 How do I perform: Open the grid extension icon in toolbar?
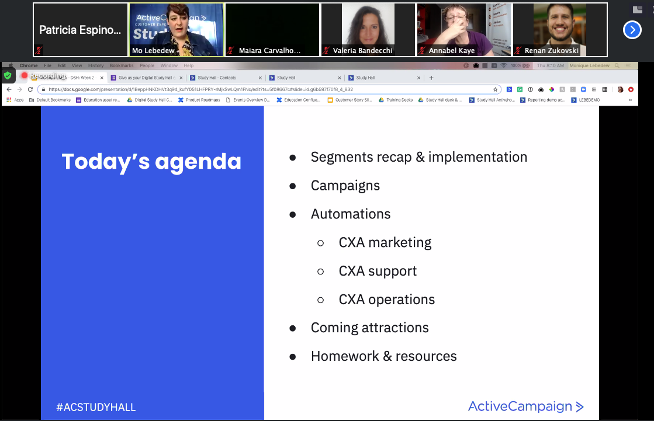coord(605,89)
